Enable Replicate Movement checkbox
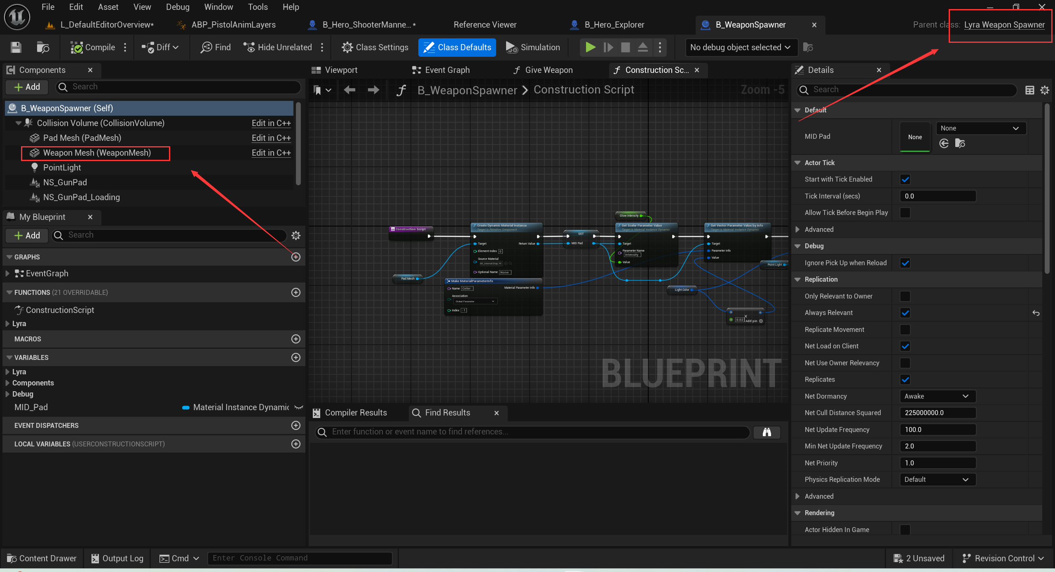The image size is (1055, 572). point(905,330)
